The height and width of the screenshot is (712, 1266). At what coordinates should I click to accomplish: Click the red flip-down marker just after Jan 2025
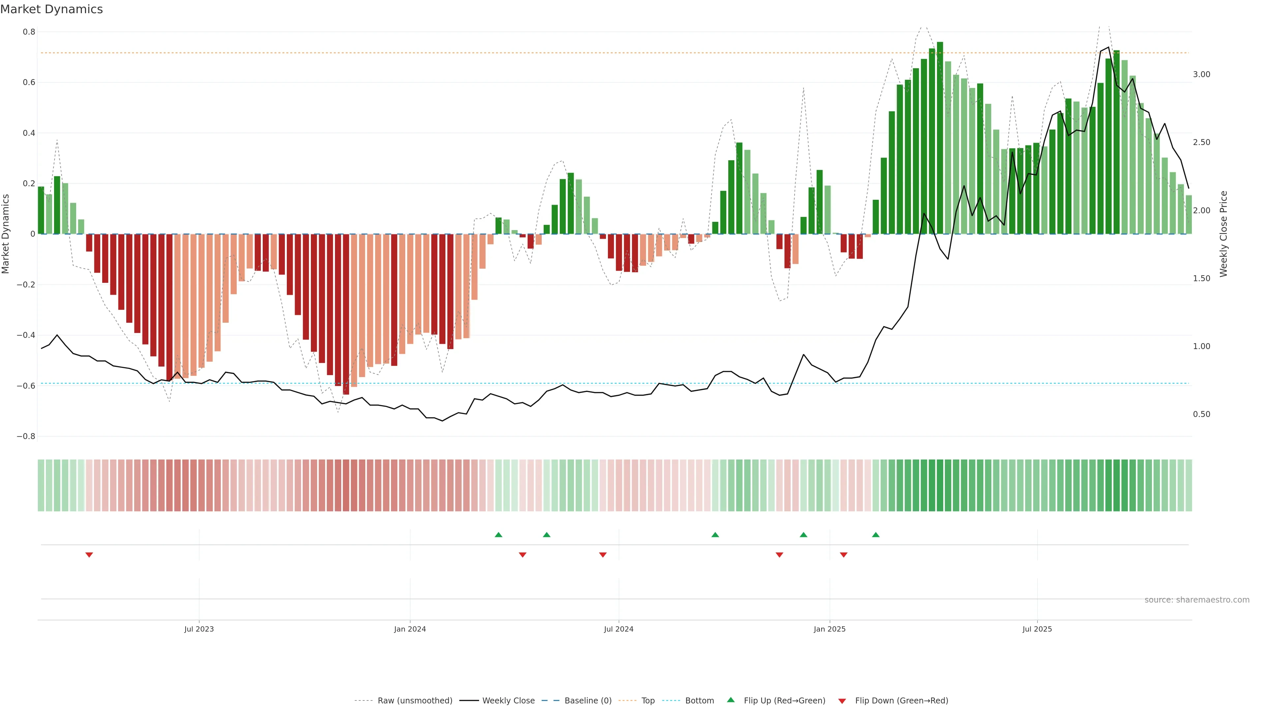click(x=844, y=555)
